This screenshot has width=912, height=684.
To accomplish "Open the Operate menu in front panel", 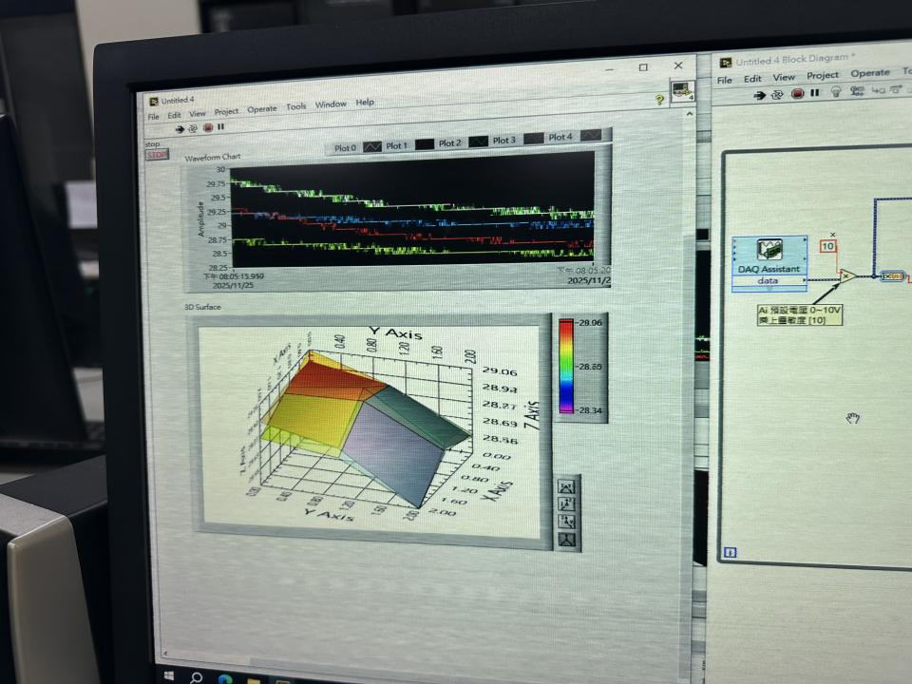I will pos(261,109).
